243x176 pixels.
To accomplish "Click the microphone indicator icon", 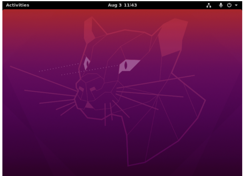I will [221, 5].
